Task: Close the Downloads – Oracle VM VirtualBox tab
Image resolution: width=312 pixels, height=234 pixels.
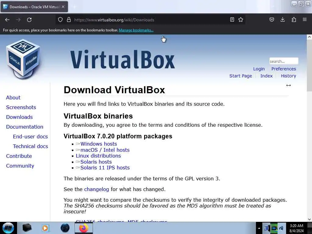Action: coord(63,7)
